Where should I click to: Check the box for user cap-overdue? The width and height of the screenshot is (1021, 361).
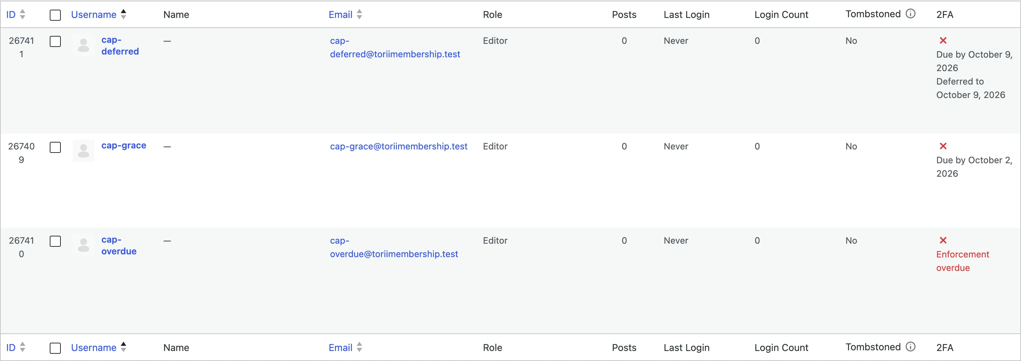[55, 241]
